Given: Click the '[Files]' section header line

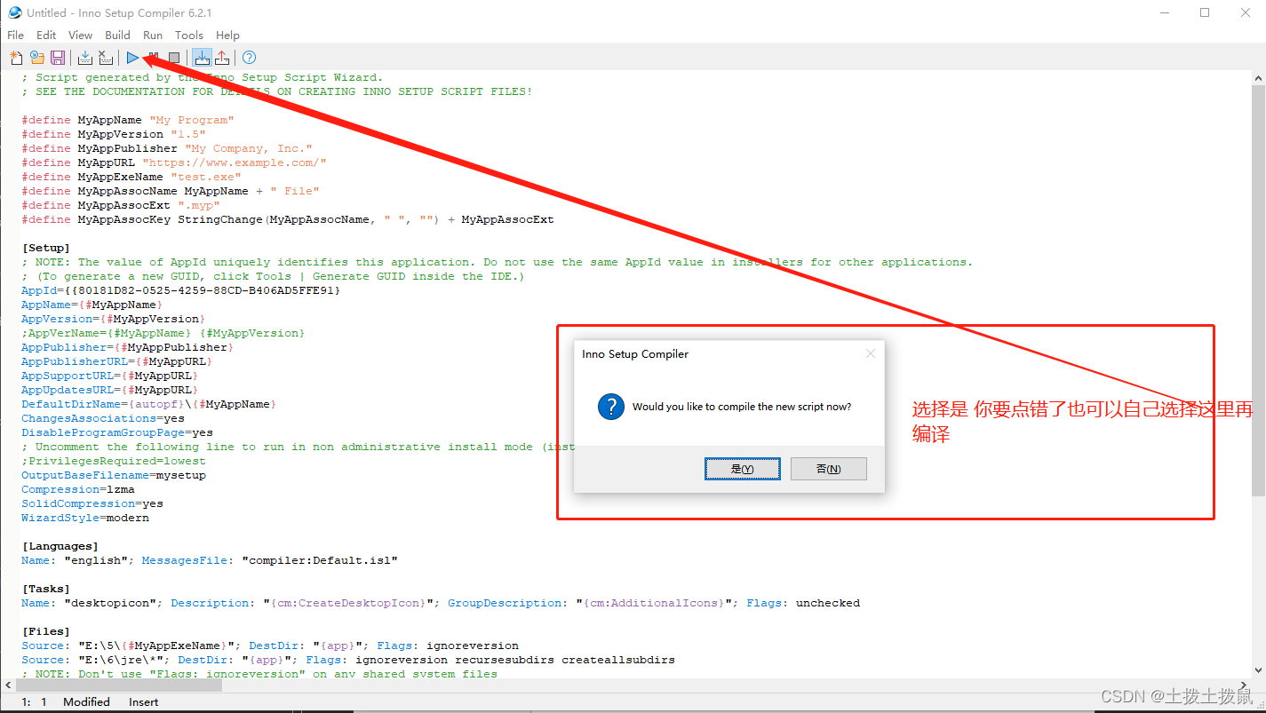Looking at the screenshot, I should (x=46, y=631).
